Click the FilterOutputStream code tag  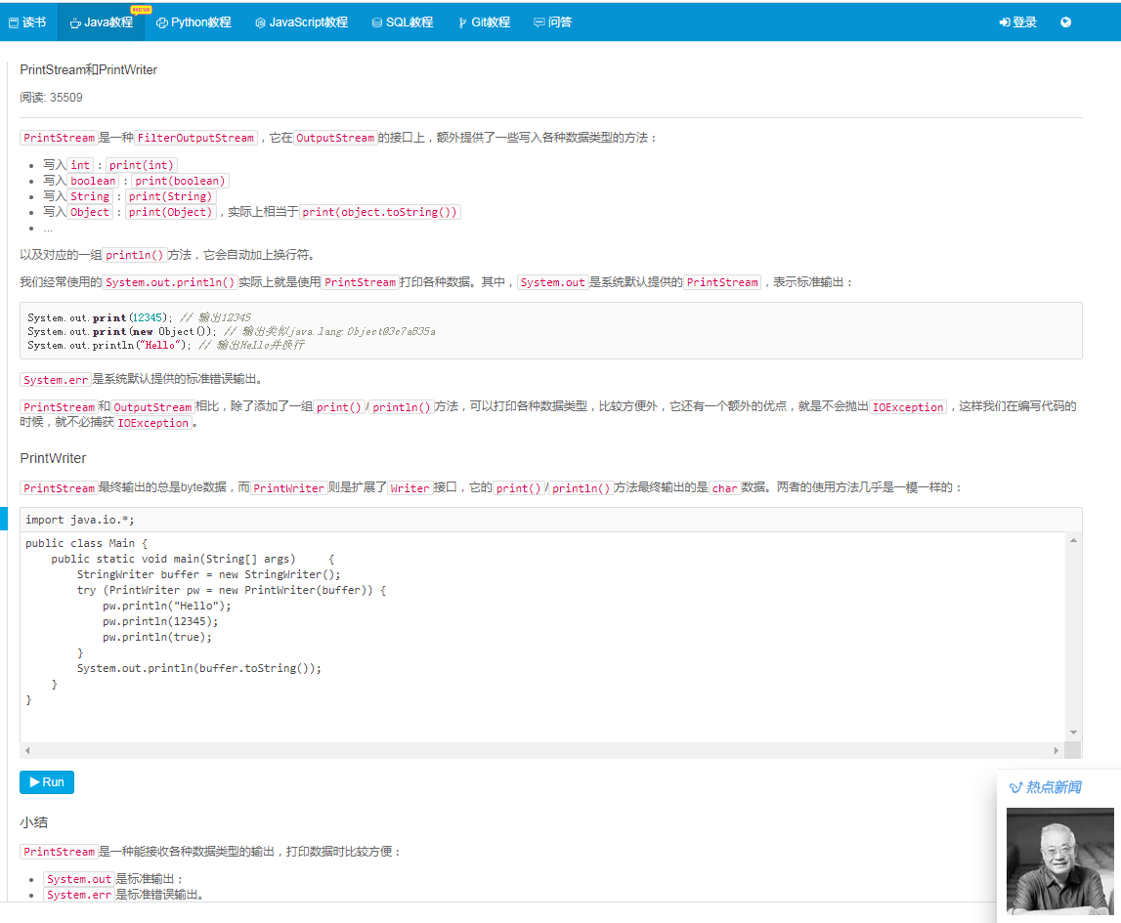click(x=195, y=137)
